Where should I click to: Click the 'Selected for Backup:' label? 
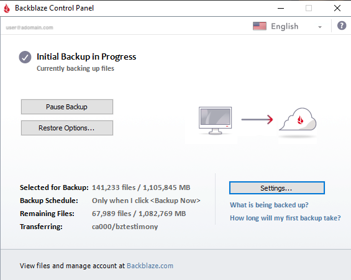[54, 187]
